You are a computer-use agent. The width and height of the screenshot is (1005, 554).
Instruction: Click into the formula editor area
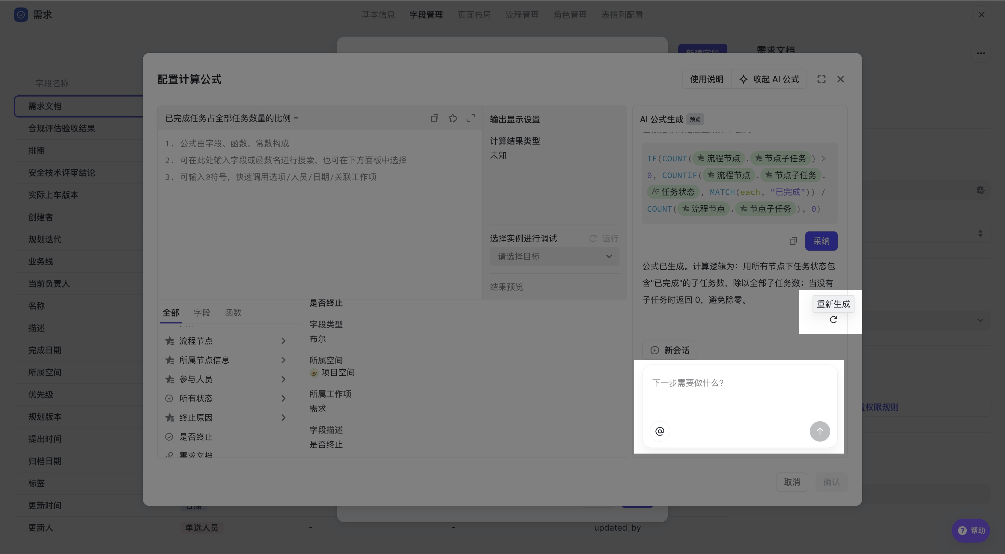pos(320,215)
